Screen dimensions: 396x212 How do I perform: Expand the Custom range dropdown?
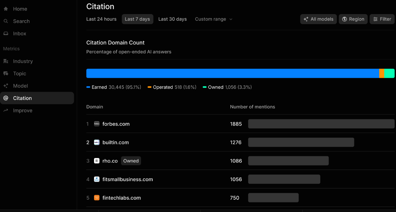(x=213, y=19)
